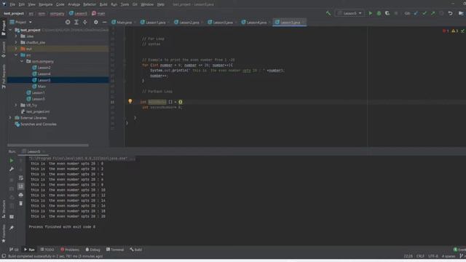
Task: Open the File menu
Action: 12,4
